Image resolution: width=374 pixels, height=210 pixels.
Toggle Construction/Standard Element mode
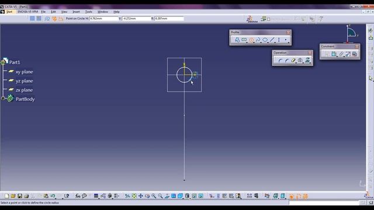coord(47,19)
